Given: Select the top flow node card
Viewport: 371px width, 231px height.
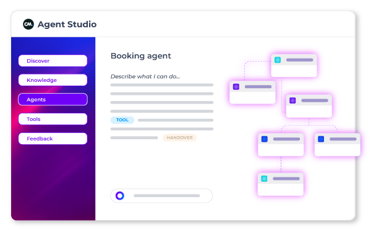Looking at the screenshot, I should coord(294,65).
